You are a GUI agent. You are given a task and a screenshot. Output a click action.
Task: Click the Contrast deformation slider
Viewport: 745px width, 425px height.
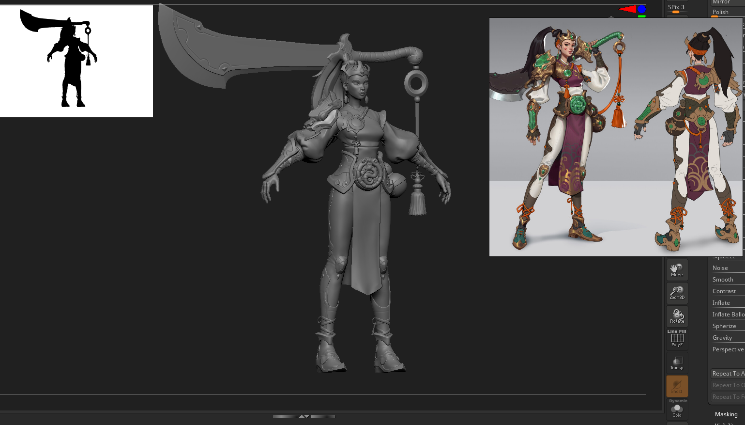coord(727,291)
